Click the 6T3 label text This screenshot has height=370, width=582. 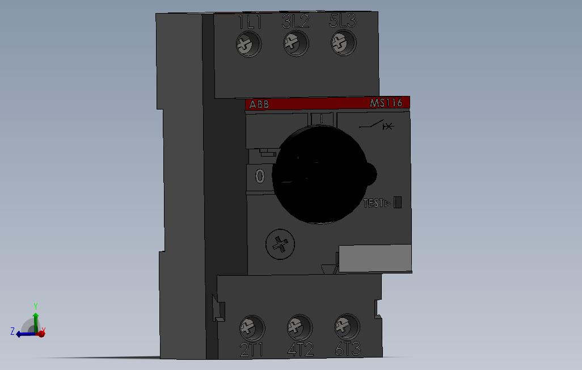point(348,348)
